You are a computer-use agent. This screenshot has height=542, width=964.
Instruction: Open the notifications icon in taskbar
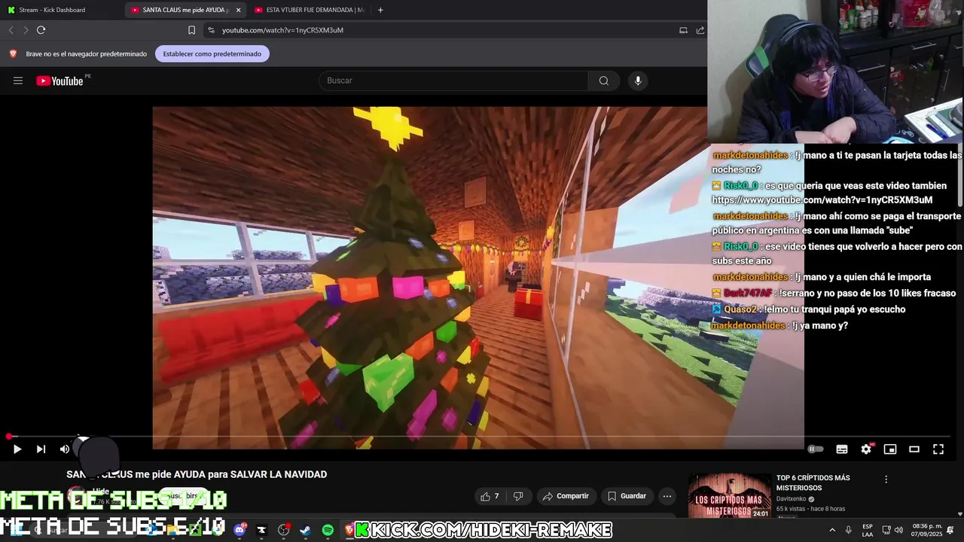coord(950,530)
